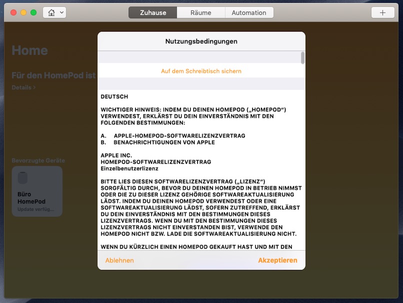Select the 'Büro HomePod' tile name
Screen dimensions: 403x303
[31, 198]
